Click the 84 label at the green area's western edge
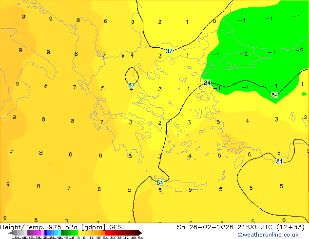 pyautogui.click(x=207, y=82)
